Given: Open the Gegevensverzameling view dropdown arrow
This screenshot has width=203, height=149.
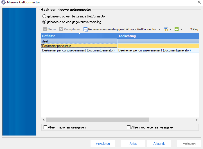Looking at the screenshot, I should click(159, 29).
